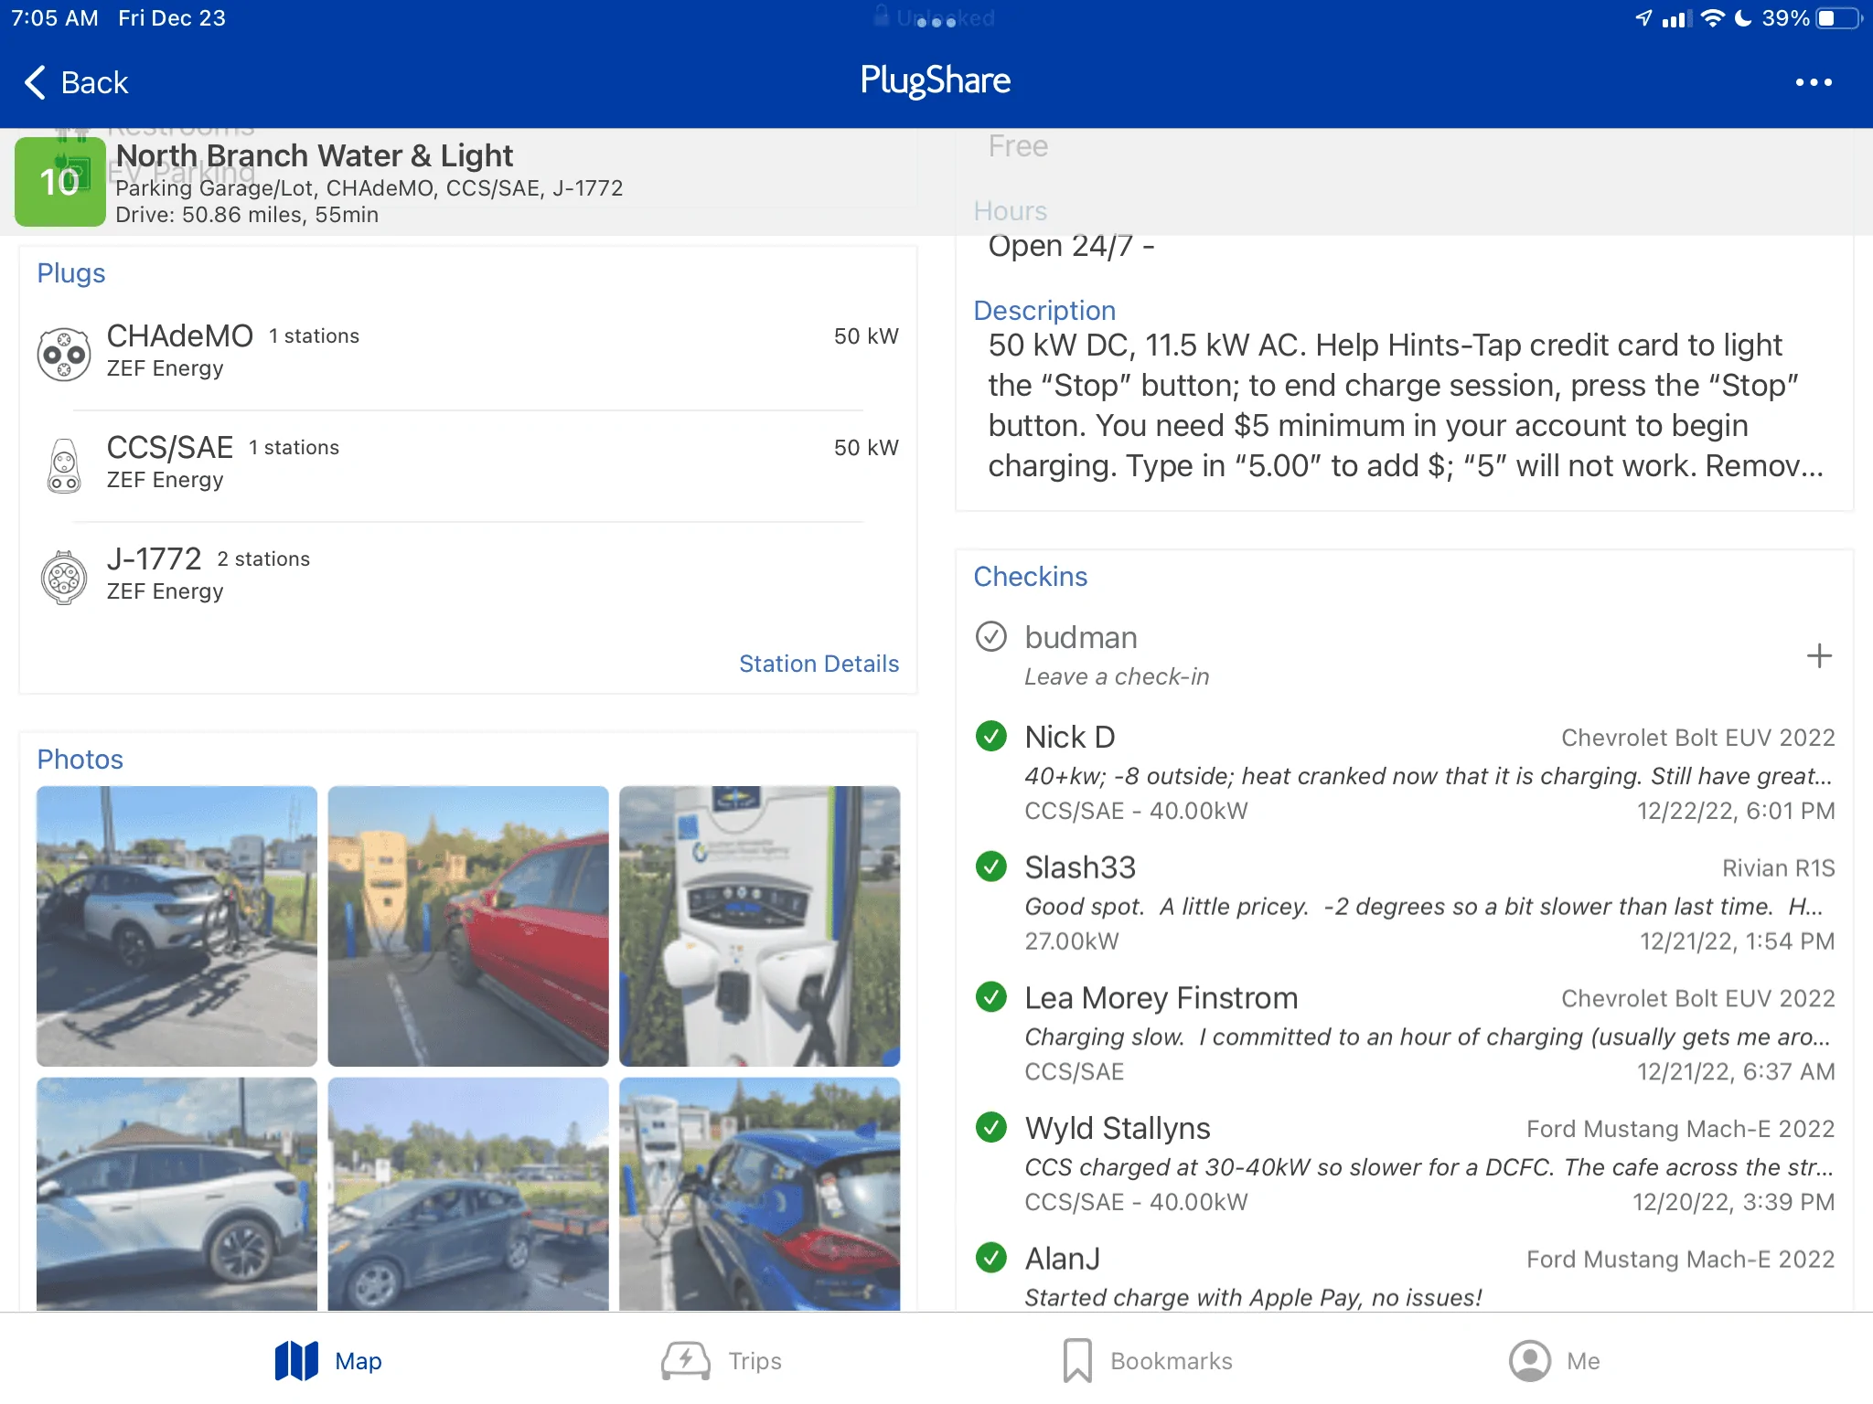Viewport: 1873px width, 1404px height.
Task: Tap Nick D's green checkmark icon
Action: point(991,736)
